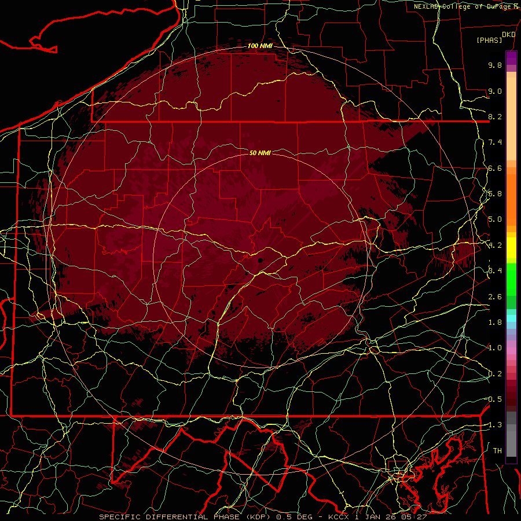Click the 50 NMI range ring label

pyautogui.click(x=260, y=153)
